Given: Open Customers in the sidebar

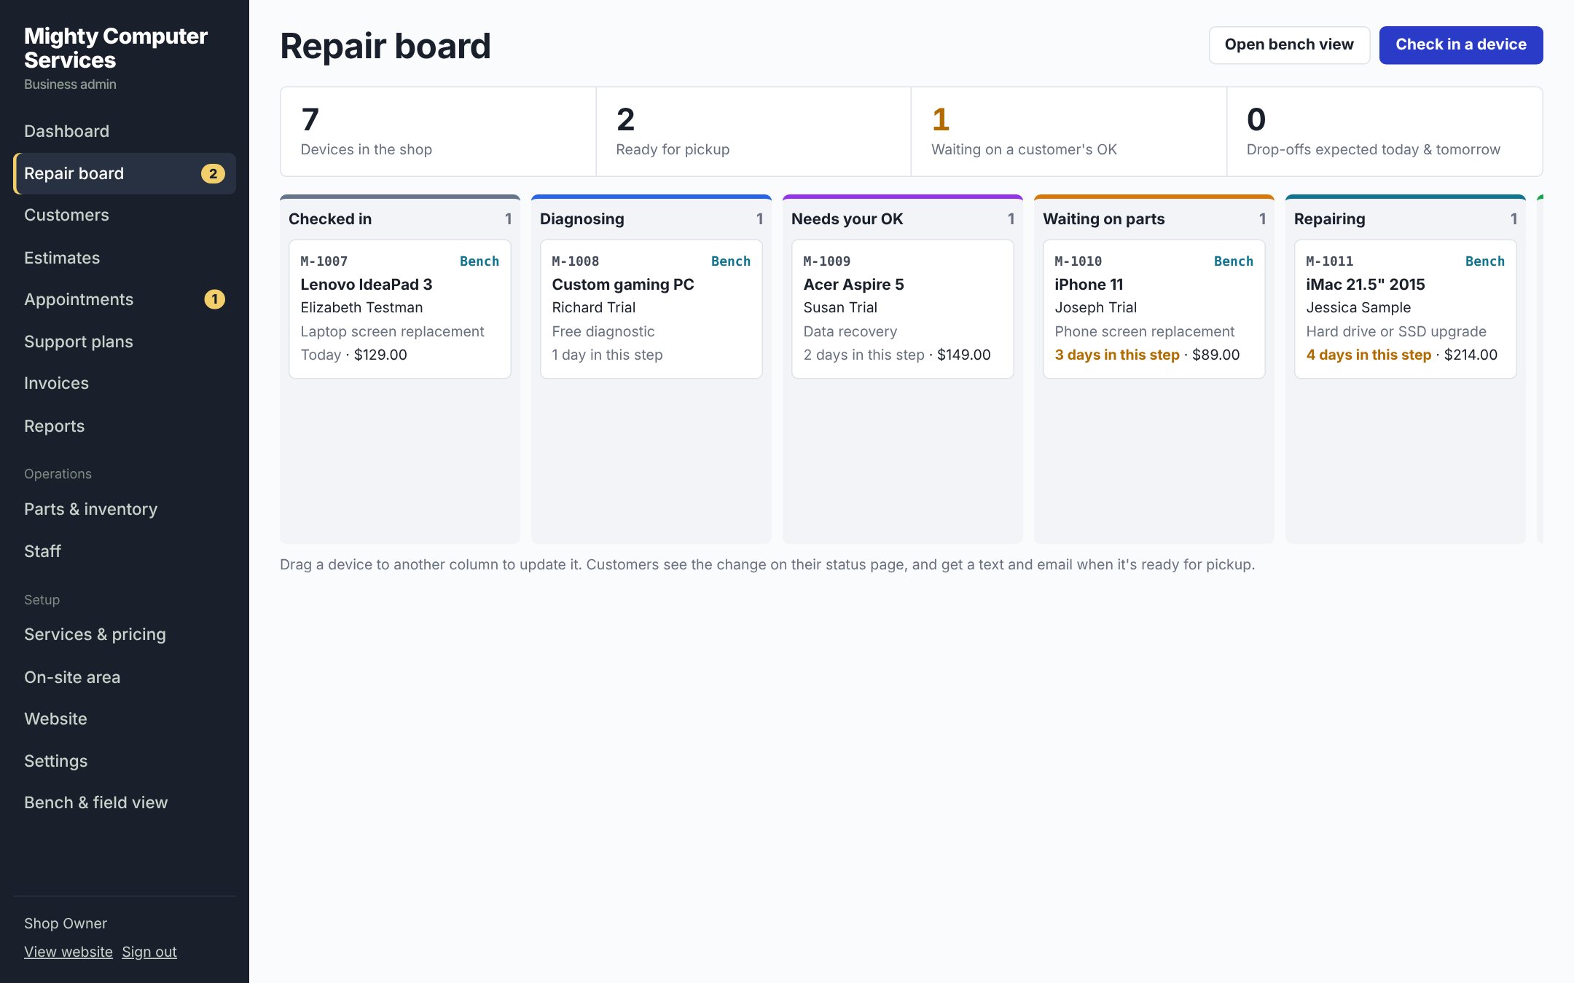Looking at the screenshot, I should pos(124,215).
